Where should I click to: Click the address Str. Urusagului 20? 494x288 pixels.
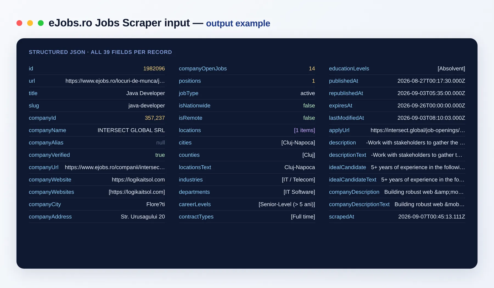tap(143, 217)
